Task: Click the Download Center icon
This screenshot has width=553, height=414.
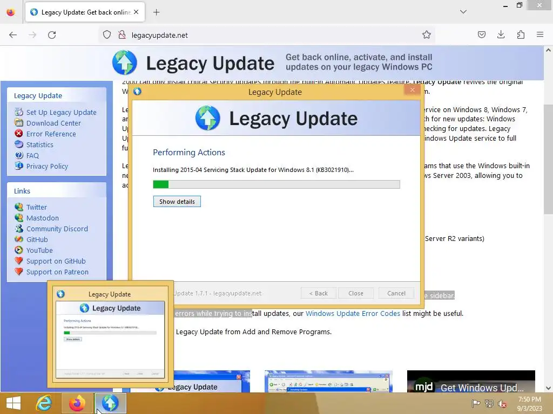Action: click(x=19, y=122)
